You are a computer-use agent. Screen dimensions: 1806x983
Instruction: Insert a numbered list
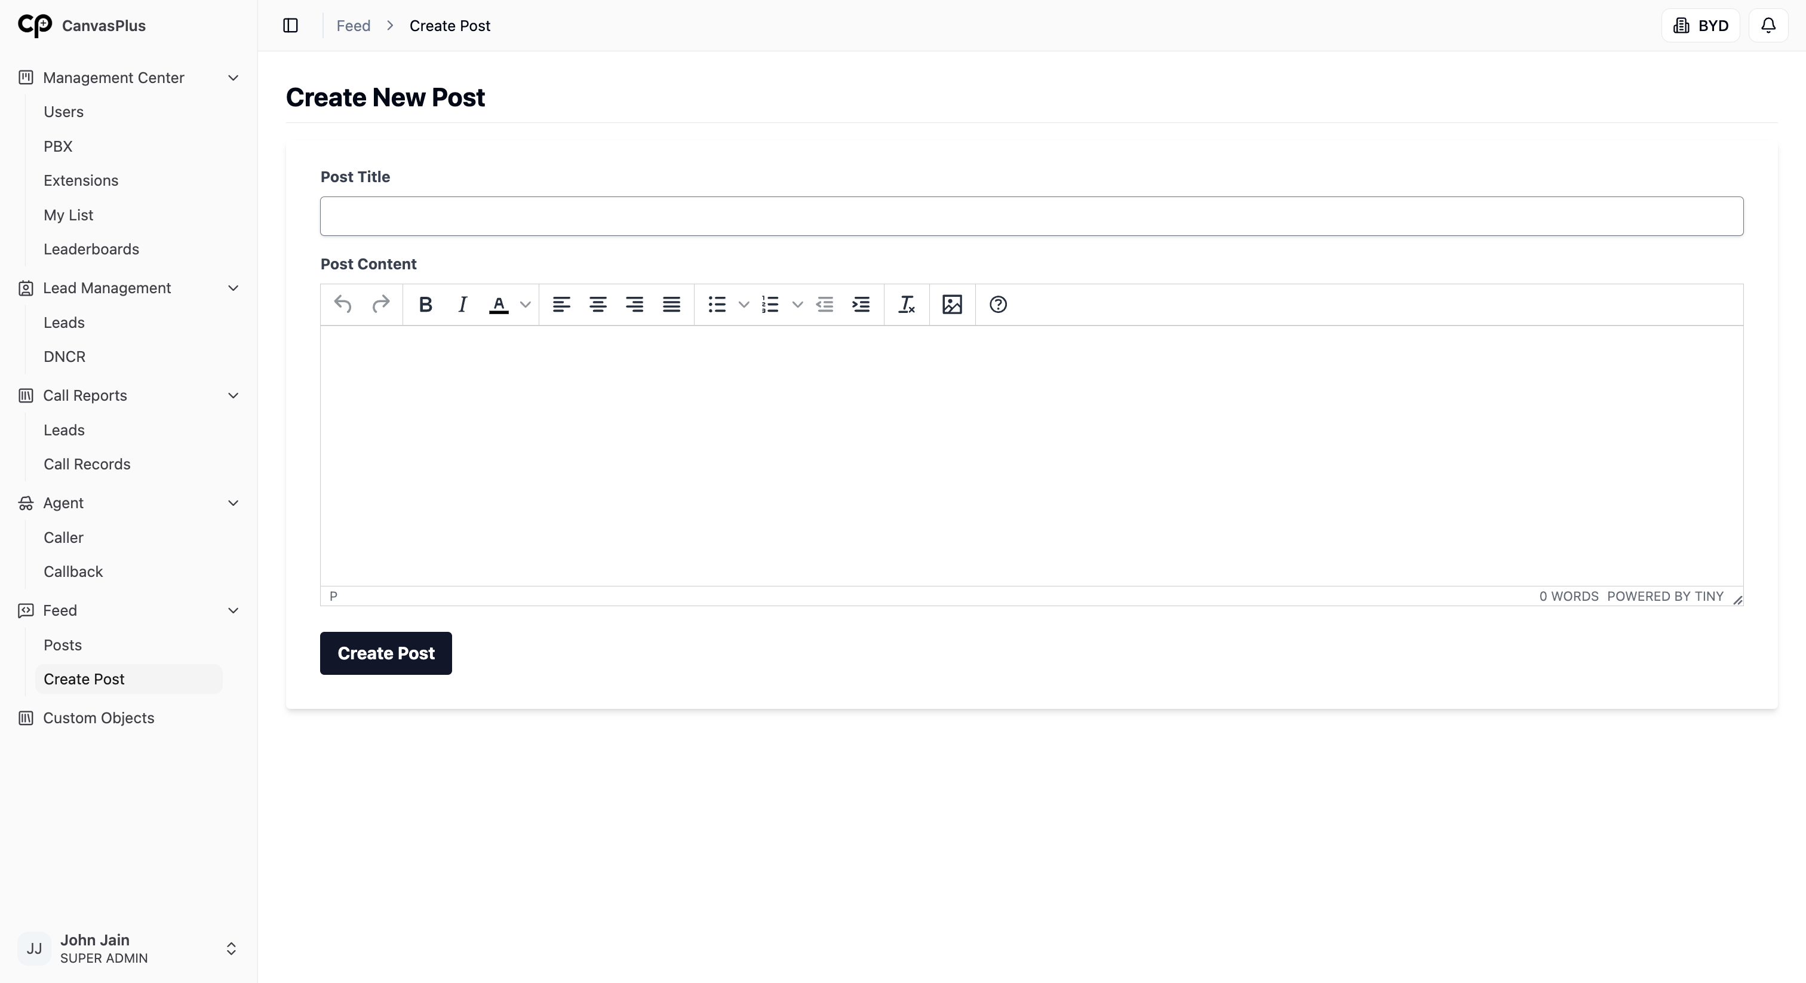(770, 305)
